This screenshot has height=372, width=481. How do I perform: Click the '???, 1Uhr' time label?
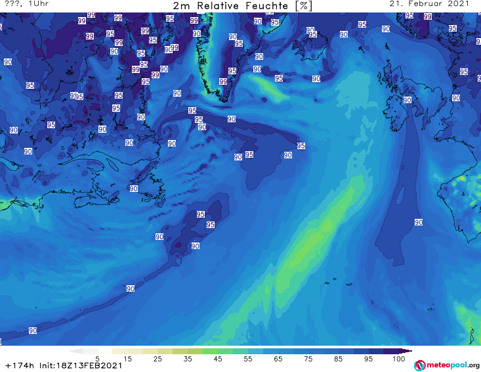coord(27,4)
